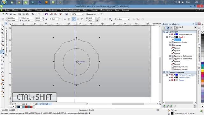Pick the yellow swatch in the color palette
The width and height of the screenshot is (204, 115).
tap(203, 71)
